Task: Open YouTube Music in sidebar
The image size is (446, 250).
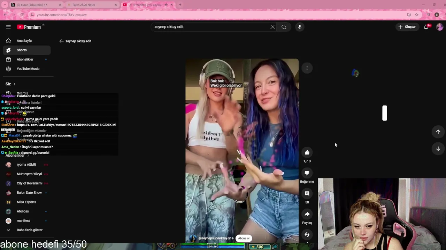Action: (x=26, y=69)
